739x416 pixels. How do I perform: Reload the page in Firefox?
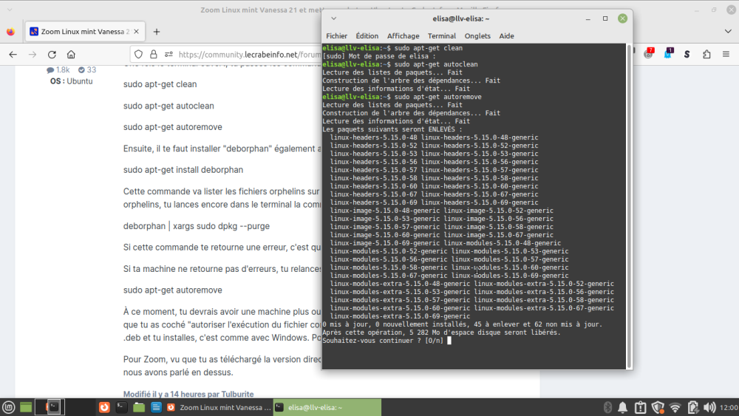(52, 54)
